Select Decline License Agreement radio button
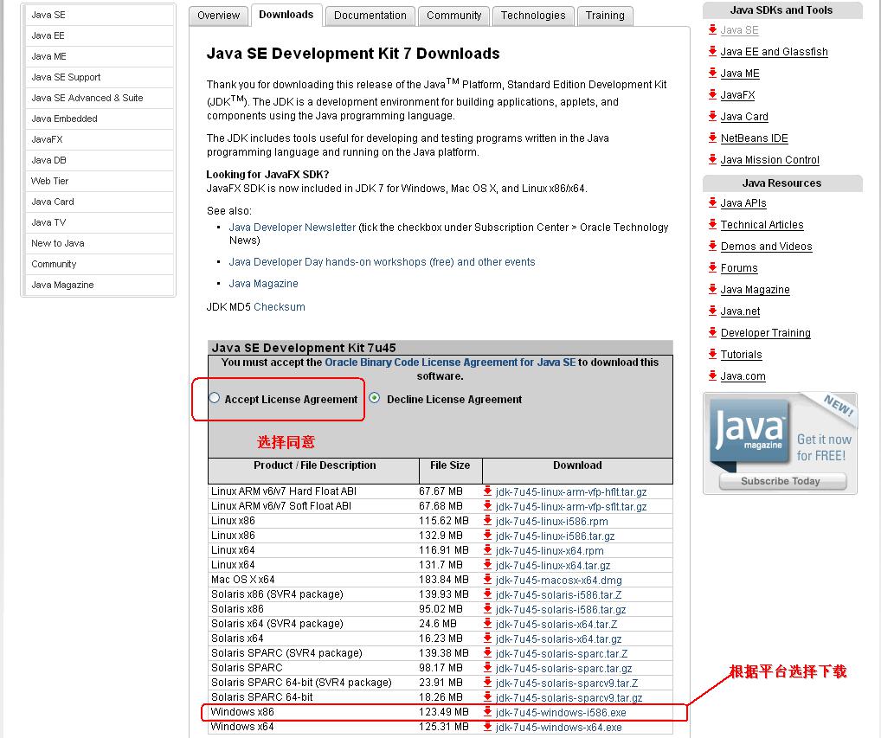The image size is (881, 738). [374, 398]
